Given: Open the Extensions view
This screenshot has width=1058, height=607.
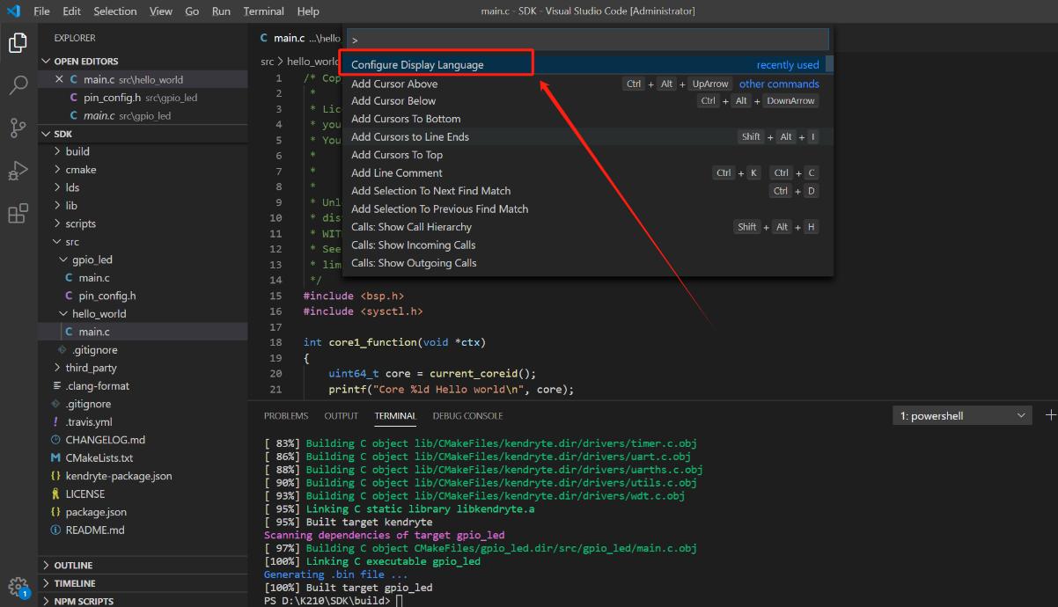Looking at the screenshot, I should point(18,214).
